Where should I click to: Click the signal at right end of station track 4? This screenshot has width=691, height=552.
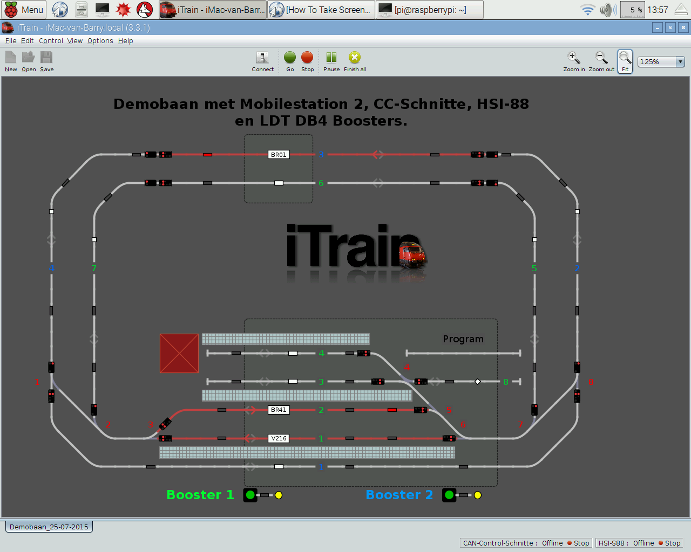(x=364, y=353)
